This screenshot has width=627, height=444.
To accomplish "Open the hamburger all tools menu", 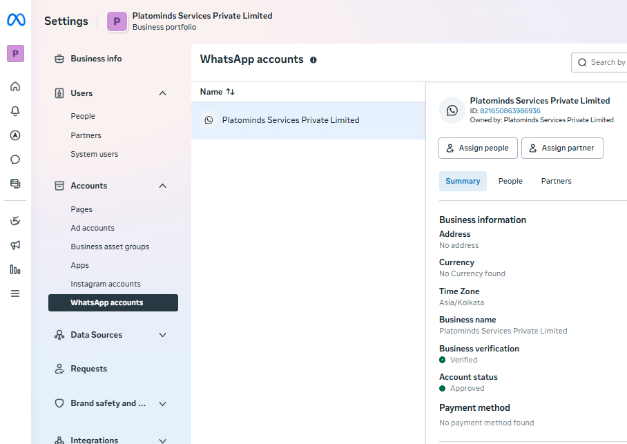I will click(15, 293).
